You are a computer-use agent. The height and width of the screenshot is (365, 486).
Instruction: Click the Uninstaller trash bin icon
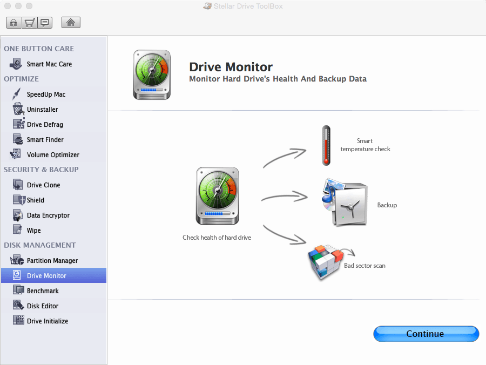point(18,109)
